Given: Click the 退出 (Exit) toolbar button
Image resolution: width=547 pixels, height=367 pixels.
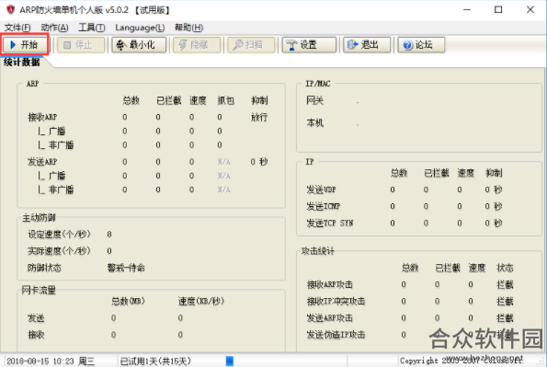Looking at the screenshot, I should [x=367, y=45].
